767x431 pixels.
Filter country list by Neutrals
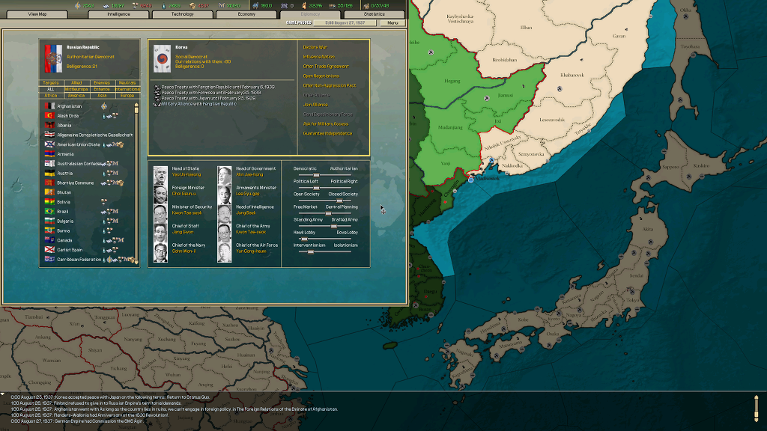point(127,83)
